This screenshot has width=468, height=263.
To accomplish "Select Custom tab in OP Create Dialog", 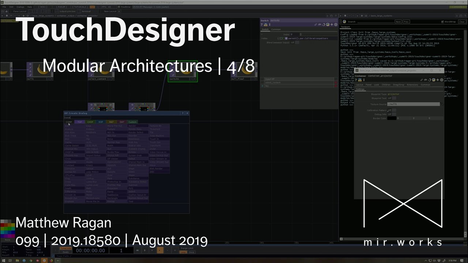I will (132, 122).
